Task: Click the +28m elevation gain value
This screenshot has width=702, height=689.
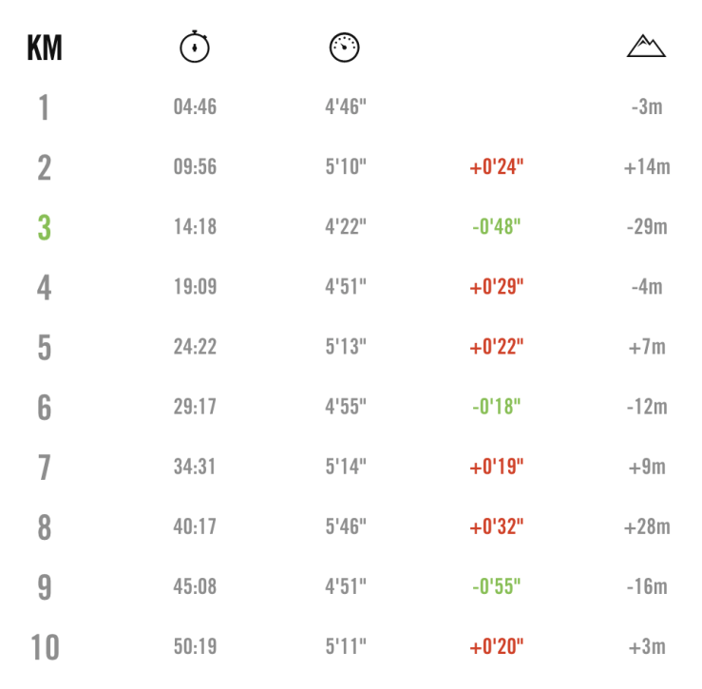Action: 647,526
